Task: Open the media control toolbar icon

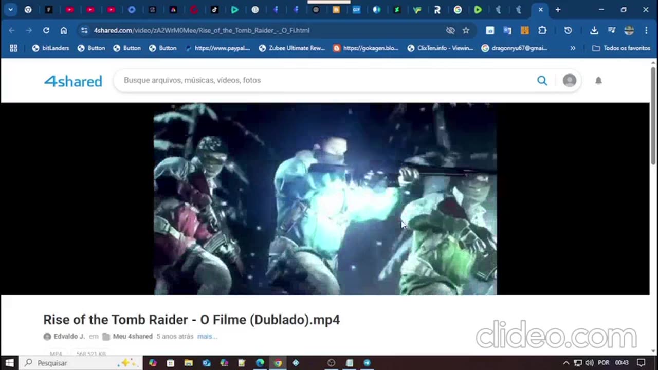Action: (611, 30)
